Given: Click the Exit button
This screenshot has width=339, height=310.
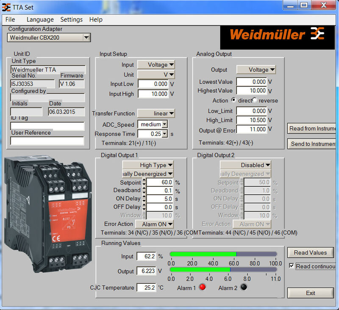Looking at the screenshot, I should point(310,293).
